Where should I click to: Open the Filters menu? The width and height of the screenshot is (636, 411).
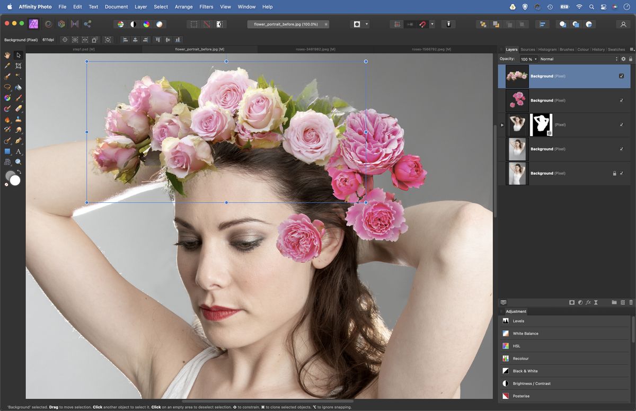[x=206, y=6]
